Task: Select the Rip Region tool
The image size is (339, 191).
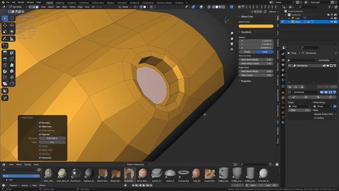Action: 12,84
